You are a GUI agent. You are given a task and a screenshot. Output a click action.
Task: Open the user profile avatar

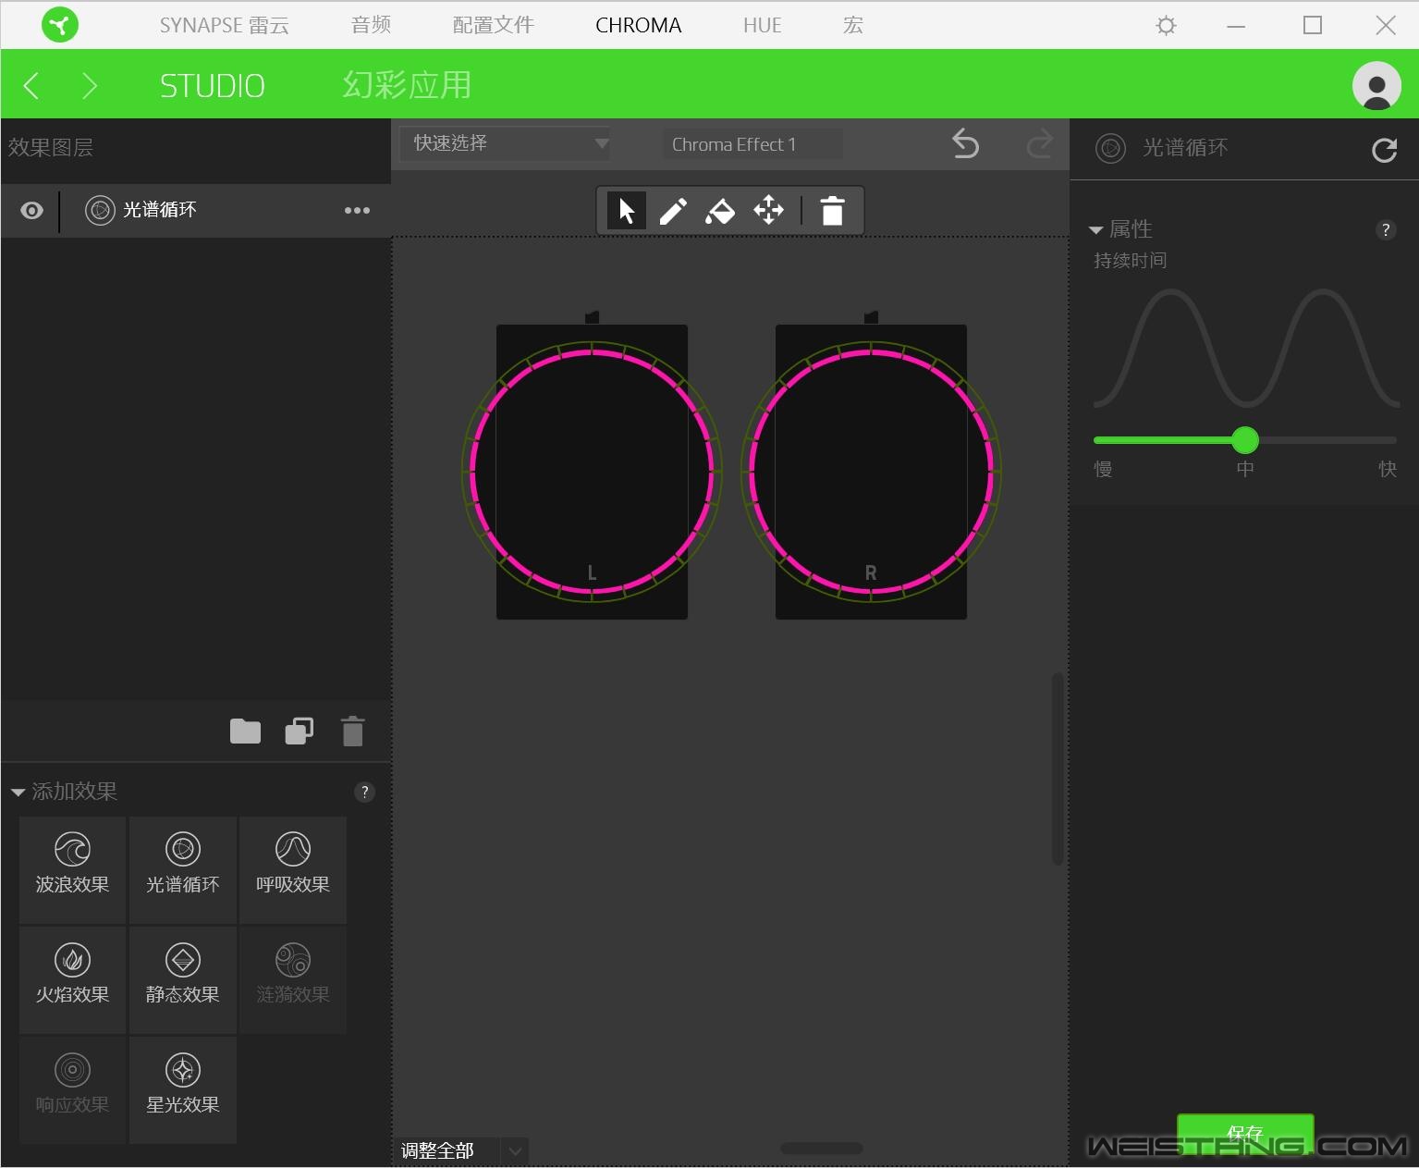pyautogui.click(x=1376, y=85)
